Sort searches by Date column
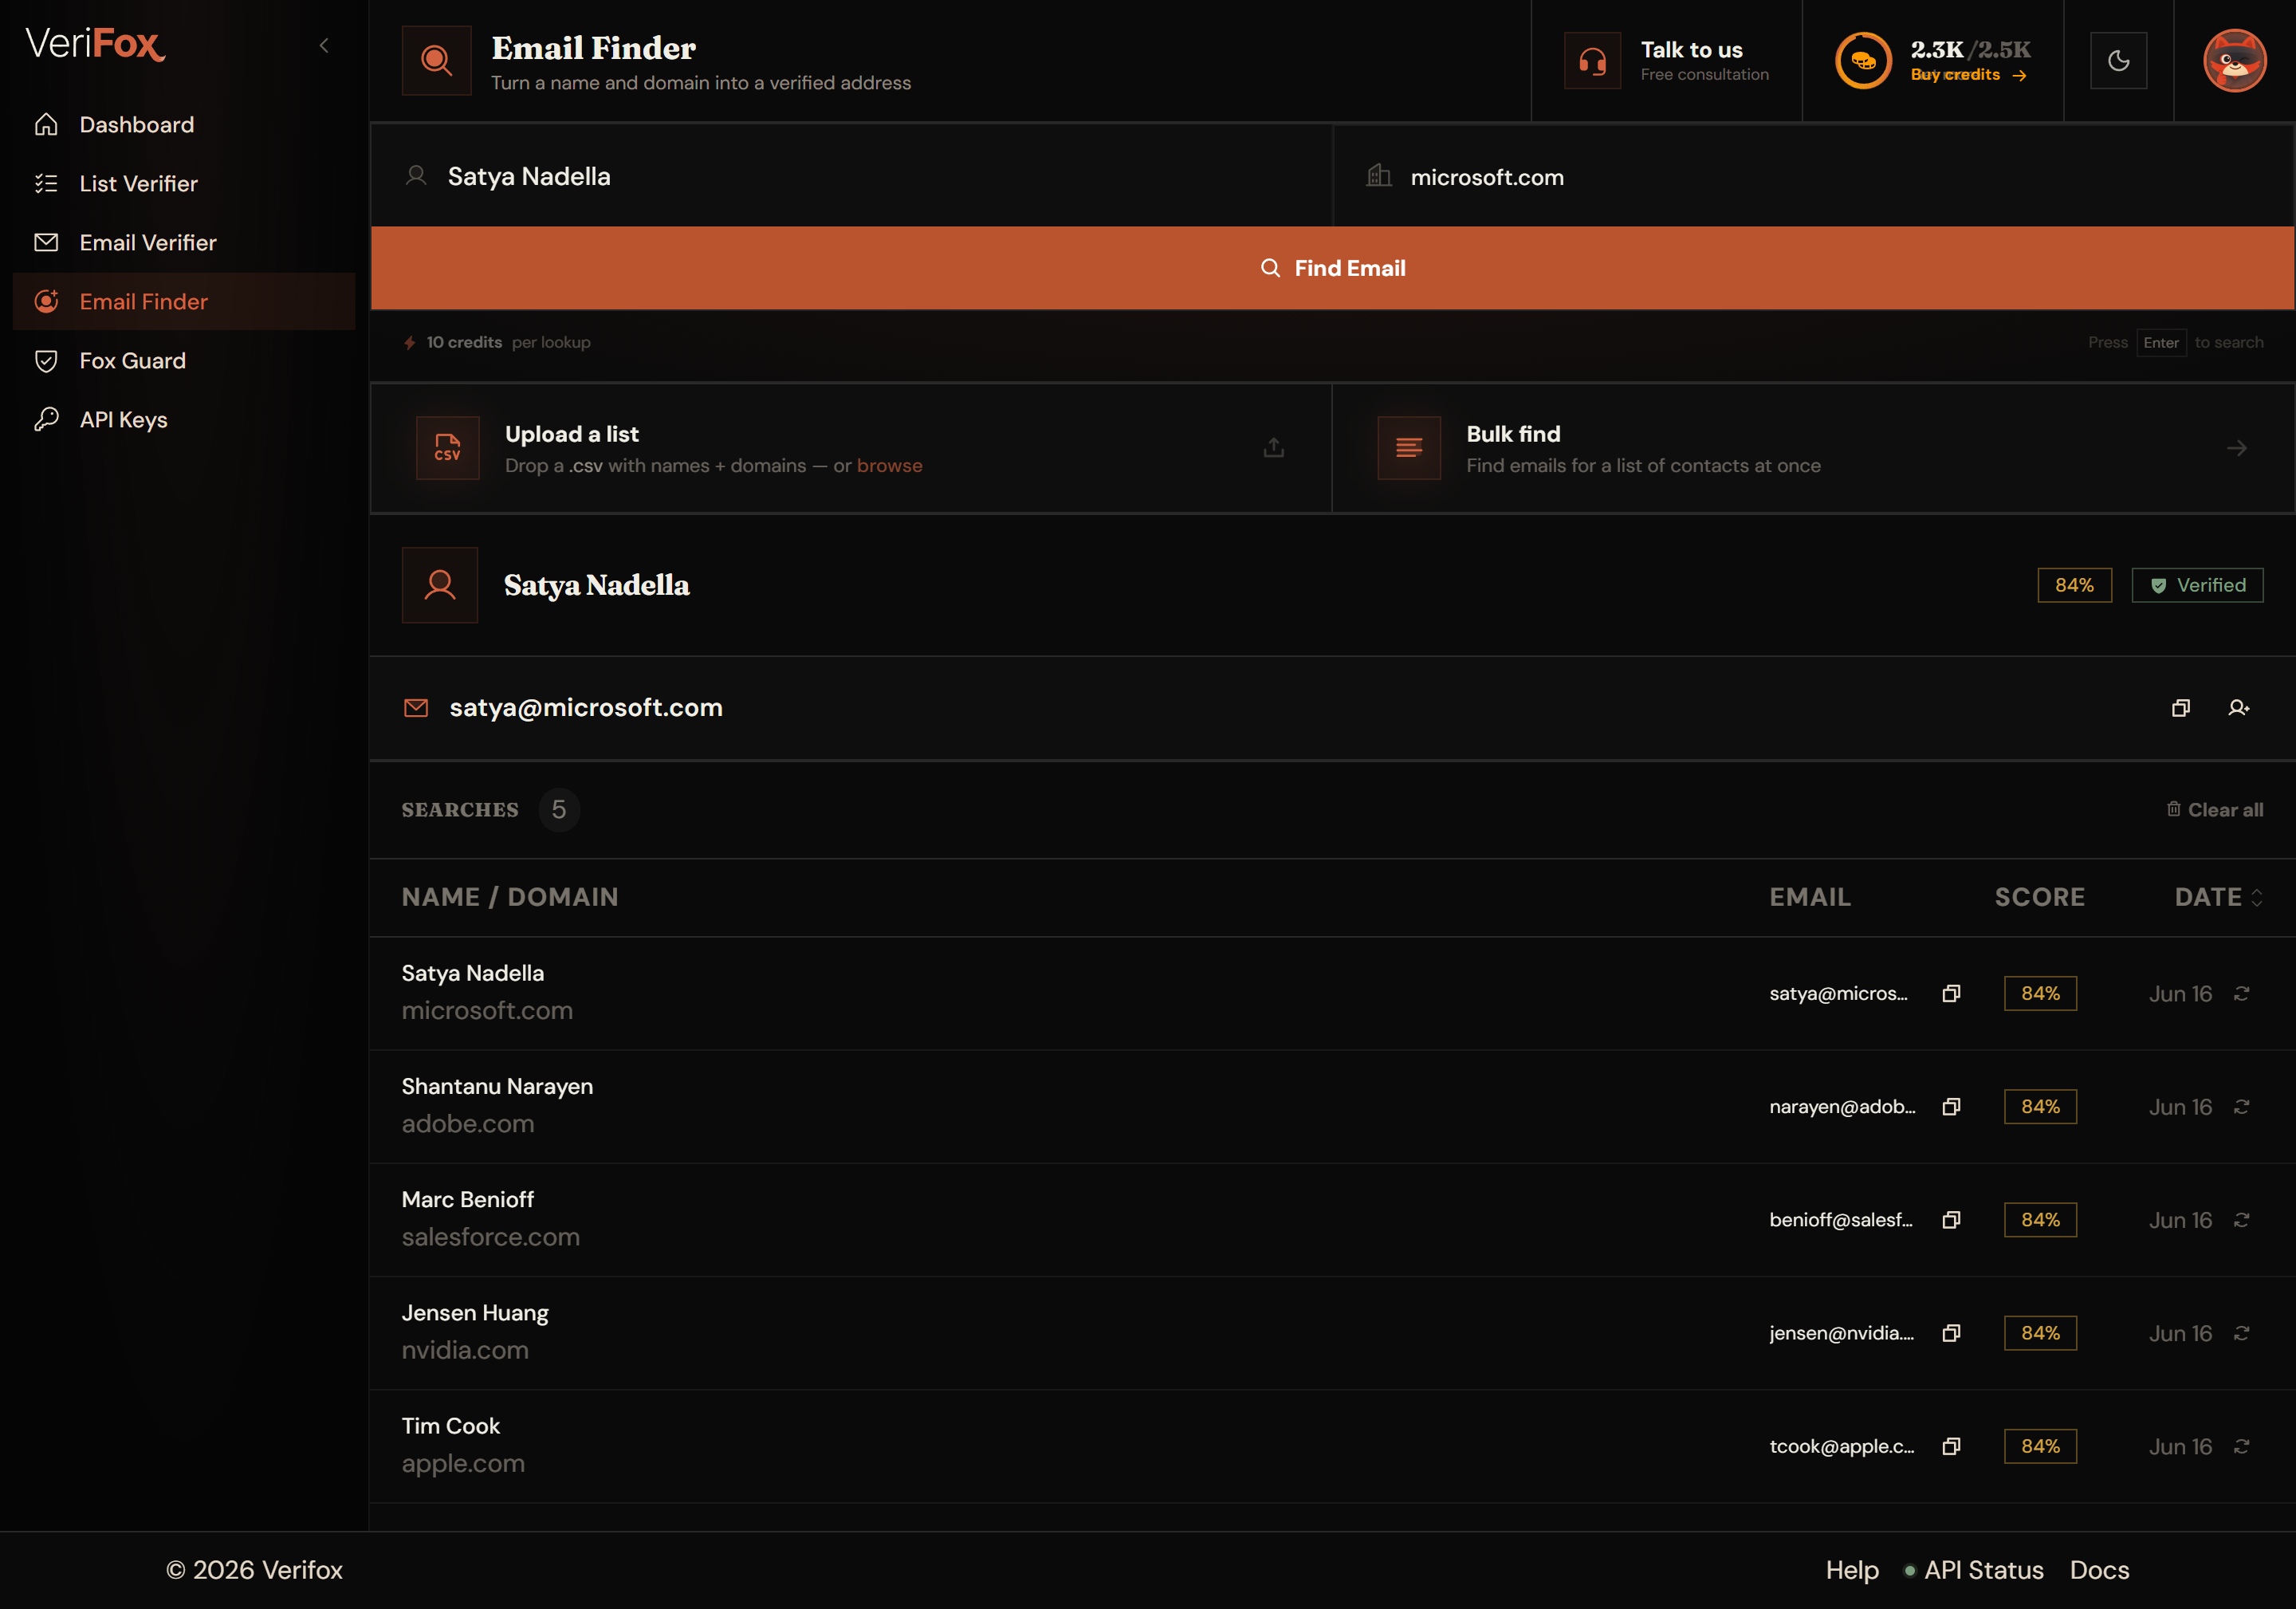 (2218, 897)
